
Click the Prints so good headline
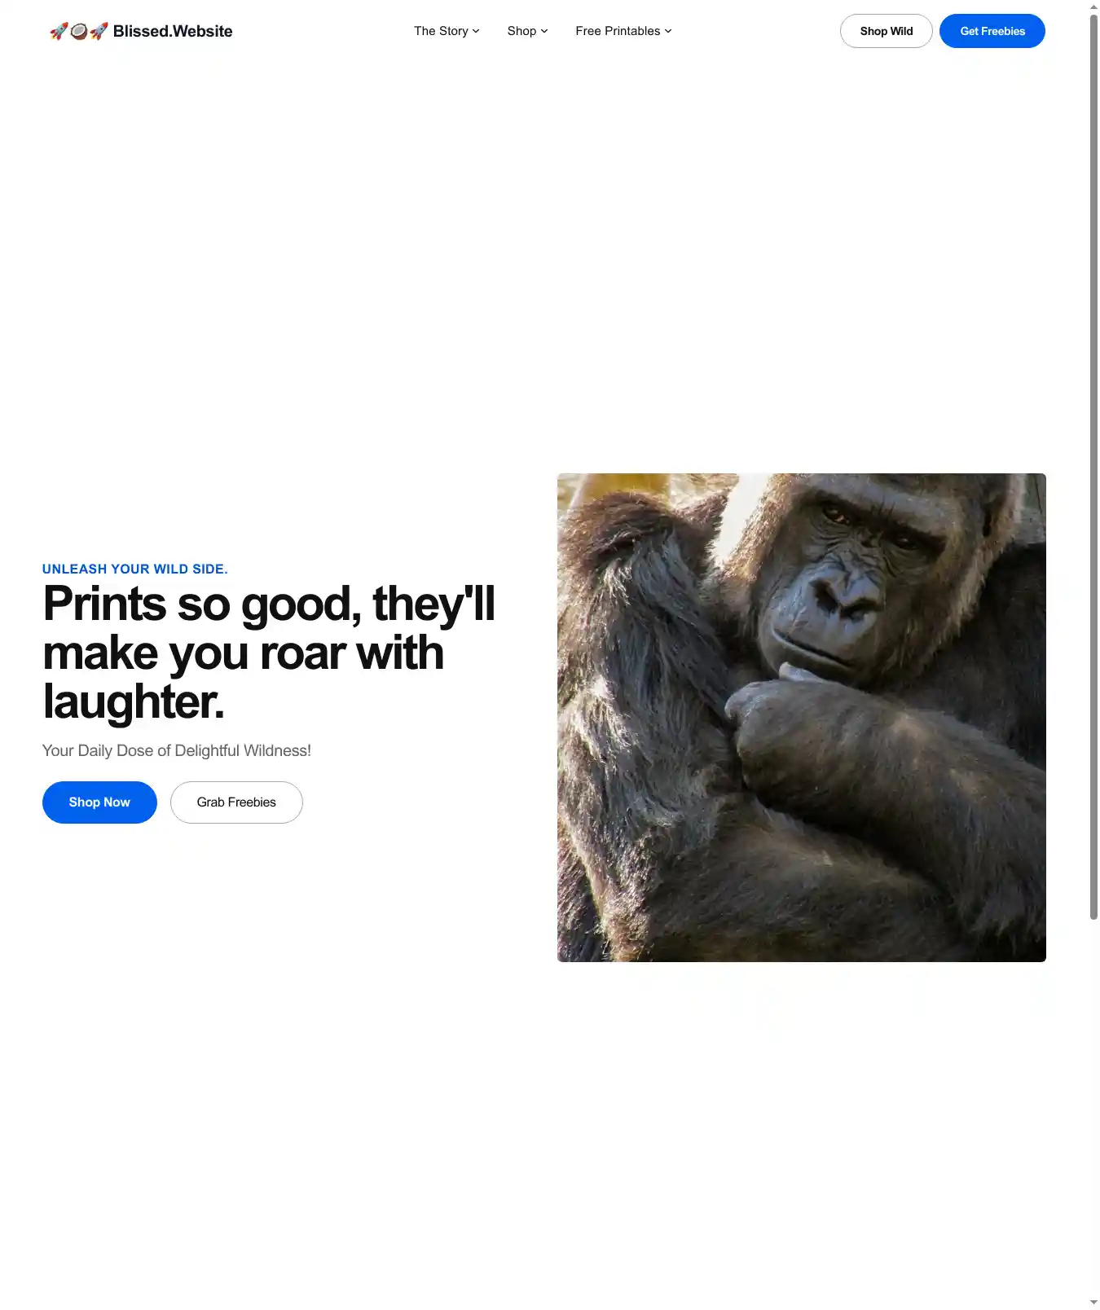269,653
